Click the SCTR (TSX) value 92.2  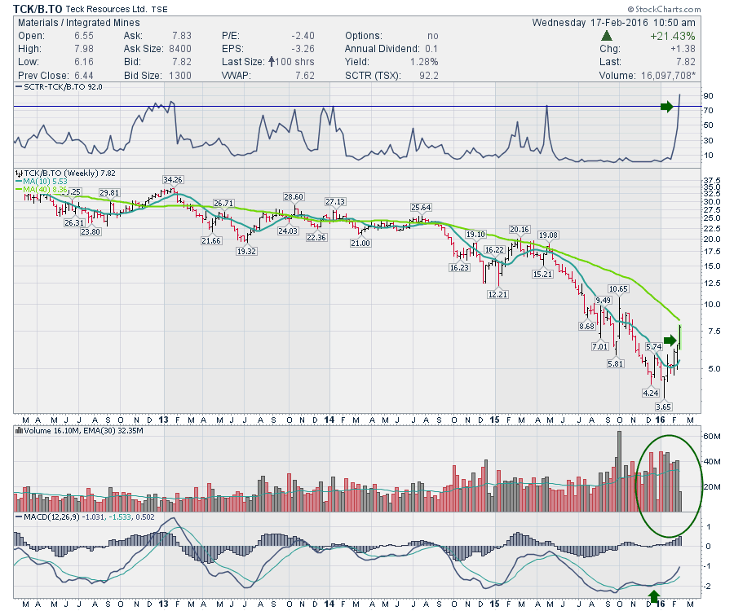tap(429, 75)
